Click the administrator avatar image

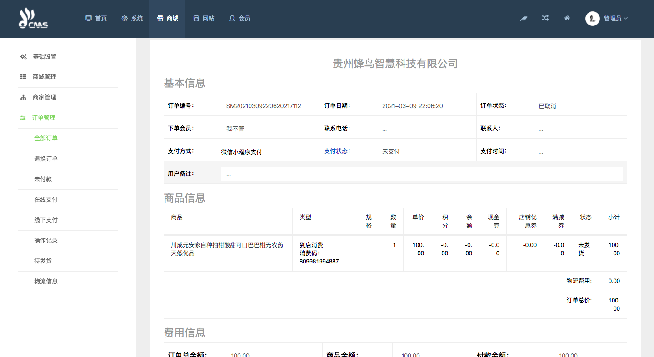(592, 19)
